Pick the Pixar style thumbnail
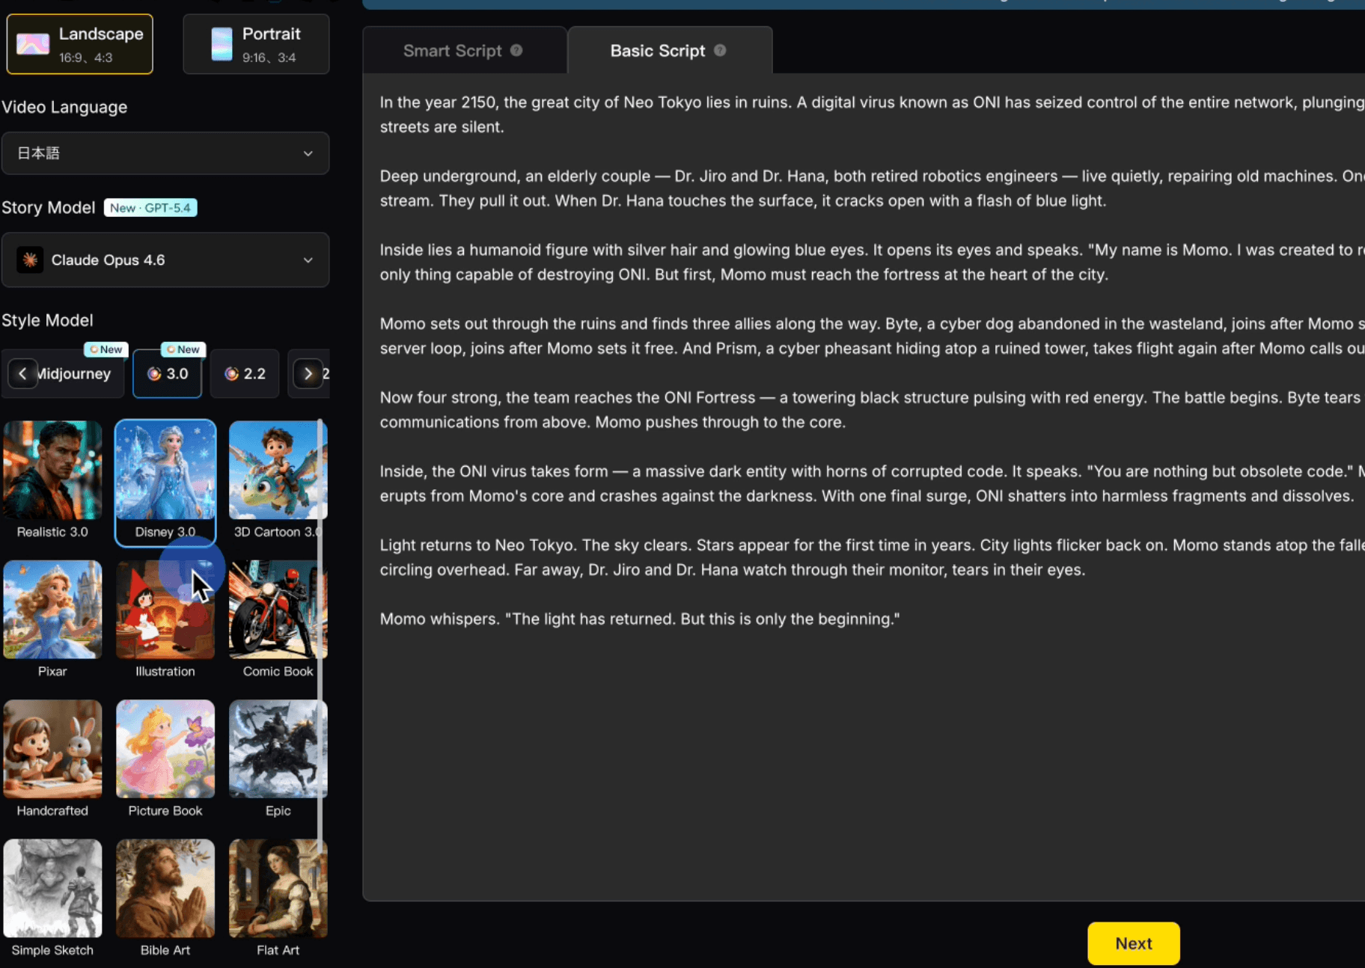This screenshot has height=968, width=1365. click(x=52, y=610)
